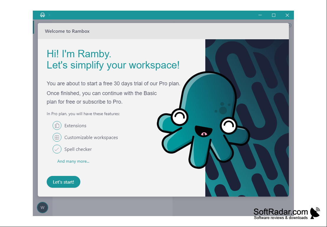Viewport: 327px width, 227px height.
Task: Open the W profile avatar
Action: [x=43, y=208]
